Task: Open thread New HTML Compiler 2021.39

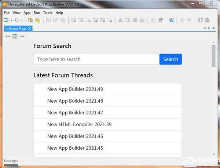Action: pos(107,124)
